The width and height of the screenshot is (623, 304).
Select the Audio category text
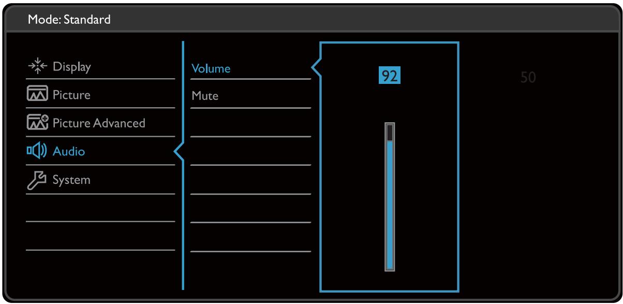point(69,152)
